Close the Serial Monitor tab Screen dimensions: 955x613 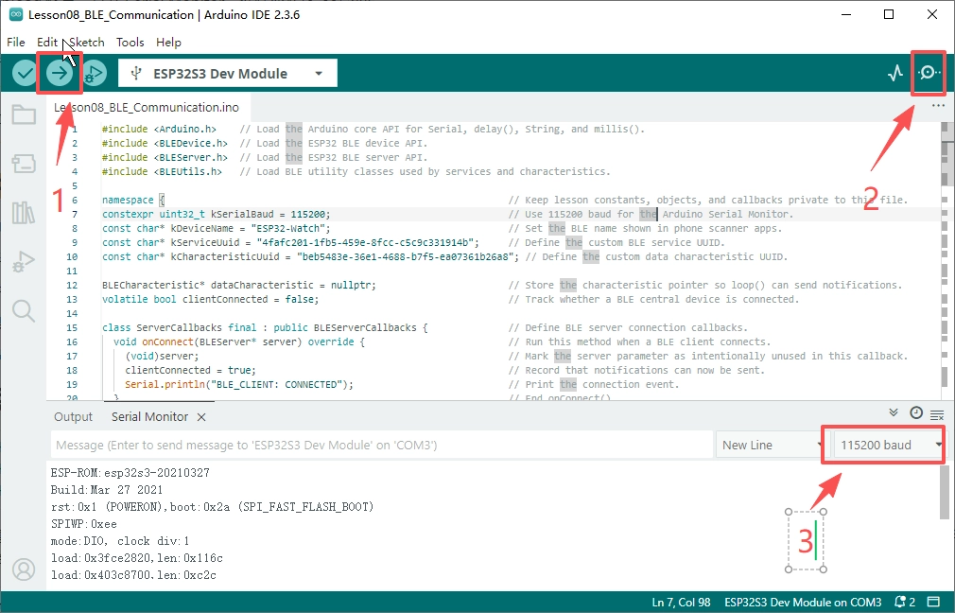(201, 417)
